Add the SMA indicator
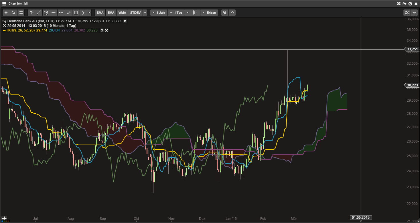Image resolution: width=420 pixels, height=223 pixels. 100,13
